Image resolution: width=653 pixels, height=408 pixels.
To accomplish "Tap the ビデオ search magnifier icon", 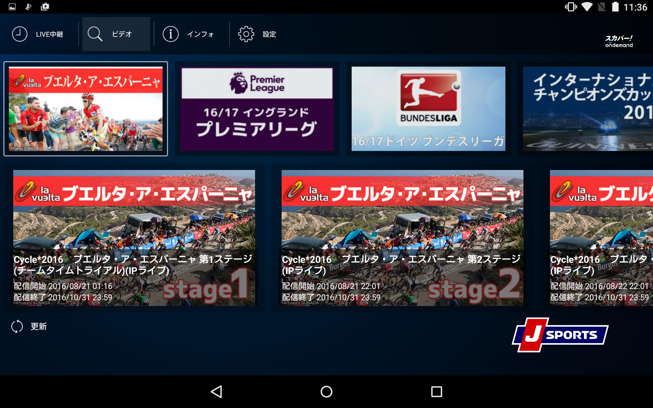I will coord(95,34).
